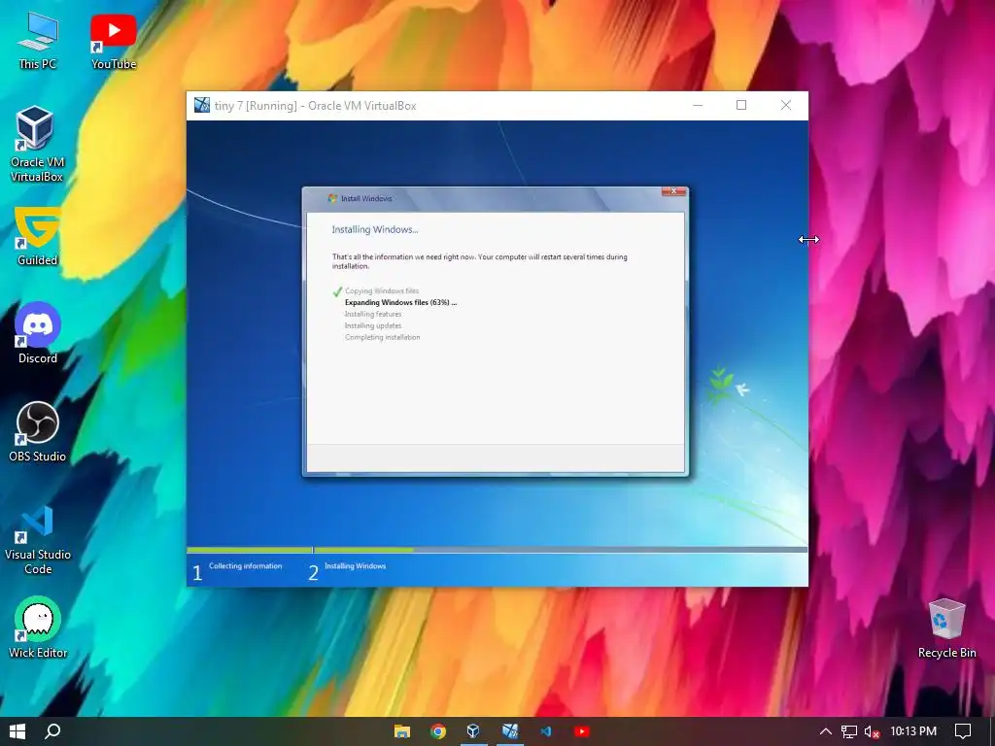Open taskbar search
995x746 pixels.
[x=52, y=731]
